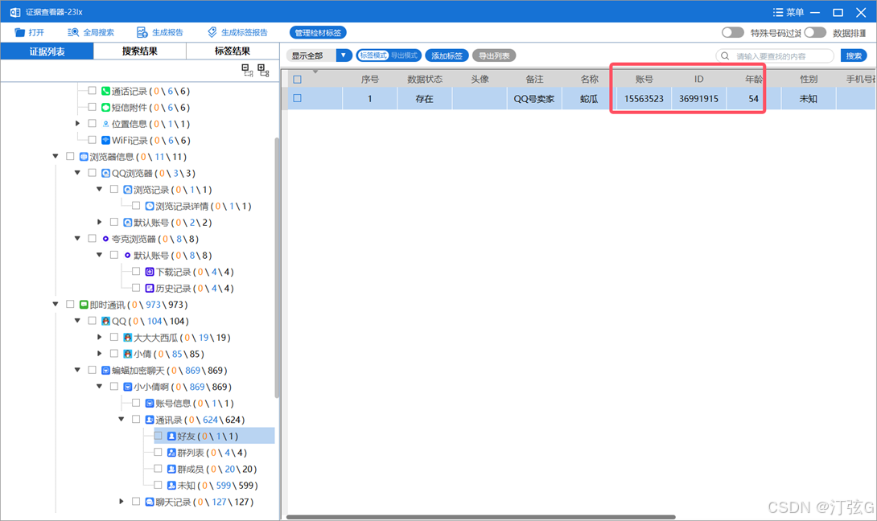Select the 通讯录 contacts icon
Screen dimensions: 877x521
pyautogui.click(x=150, y=419)
